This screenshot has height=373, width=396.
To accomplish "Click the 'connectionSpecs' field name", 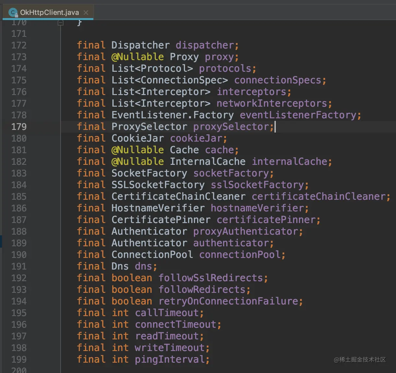I will point(278,80).
